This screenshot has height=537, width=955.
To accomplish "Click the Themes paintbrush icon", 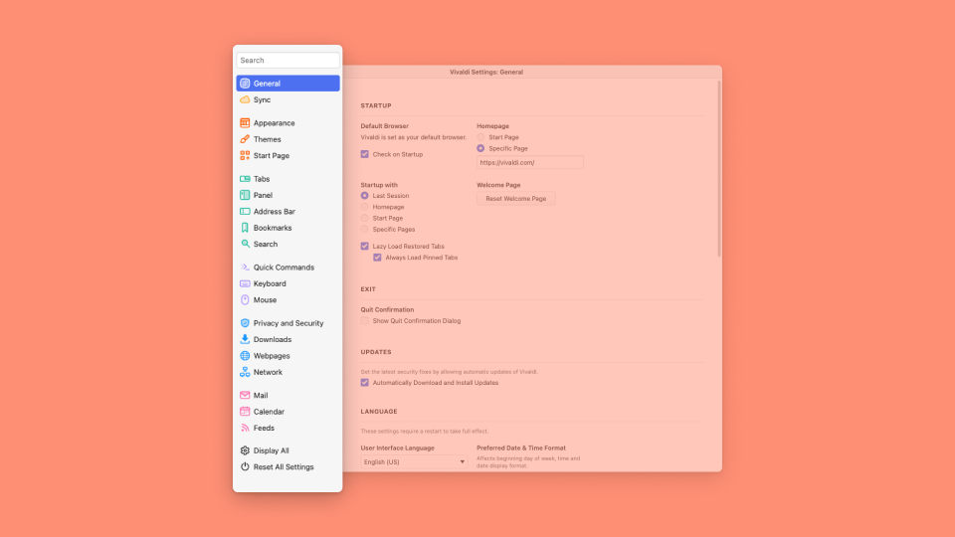I will [245, 139].
